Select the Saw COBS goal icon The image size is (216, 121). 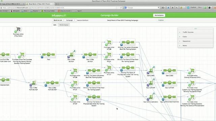151,70
